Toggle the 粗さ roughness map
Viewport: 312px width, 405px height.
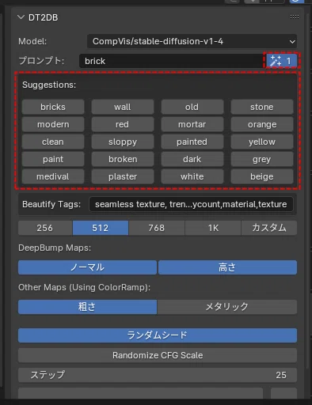(87, 307)
